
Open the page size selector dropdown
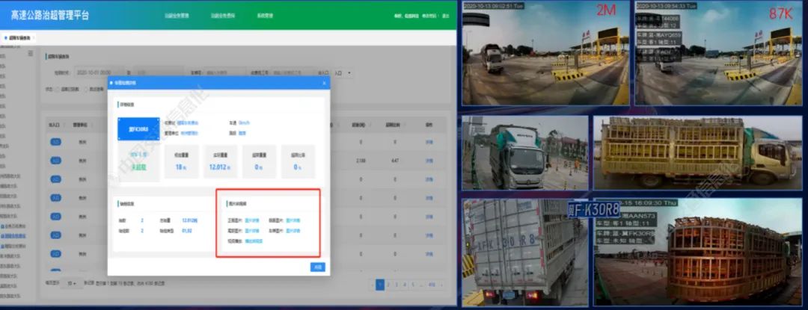[72, 284]
